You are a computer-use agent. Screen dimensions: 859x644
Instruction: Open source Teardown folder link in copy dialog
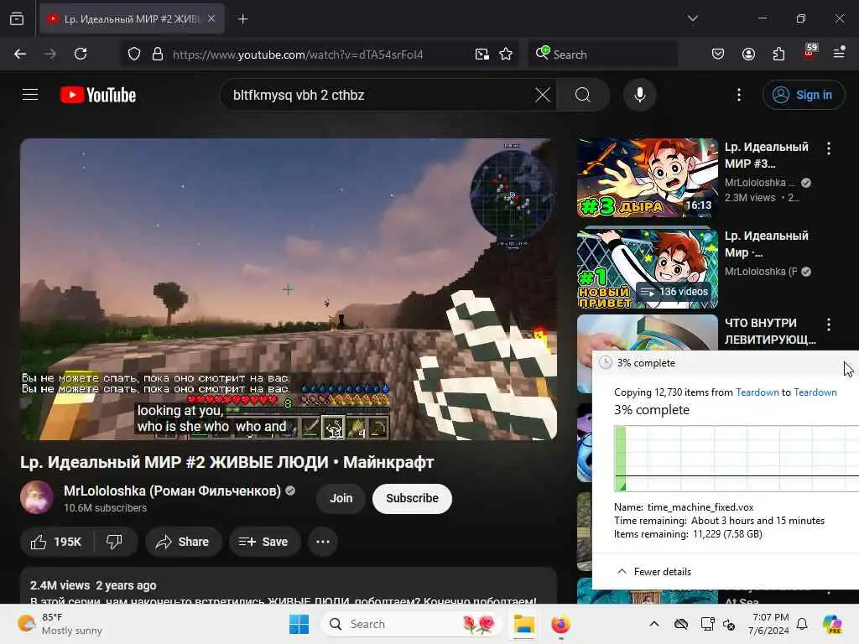(757, 392)
